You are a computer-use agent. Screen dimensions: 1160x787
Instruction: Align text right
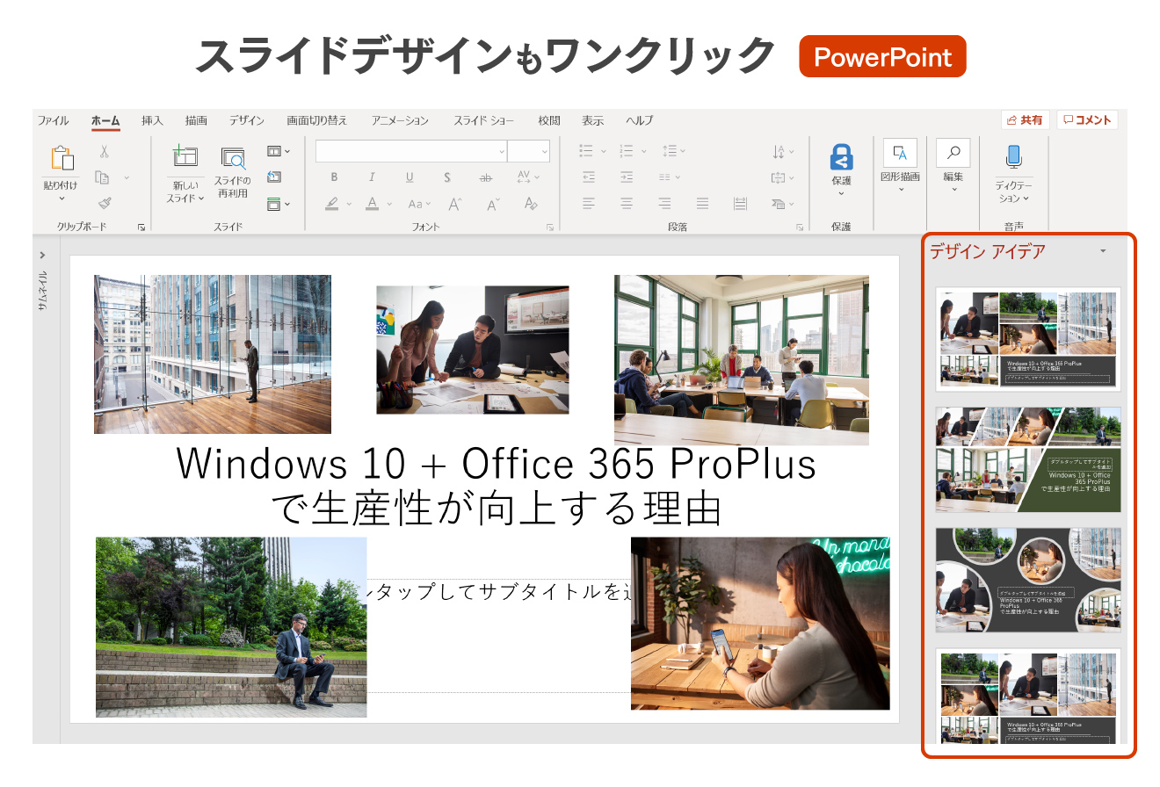(664, 204)
